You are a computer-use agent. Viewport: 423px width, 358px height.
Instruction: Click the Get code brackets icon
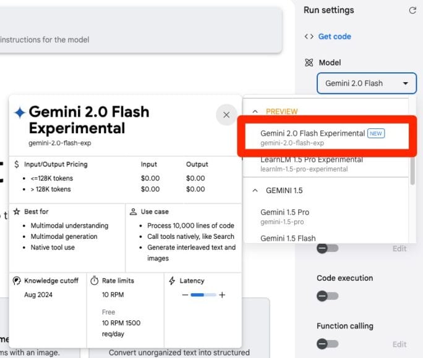tap(309, 36)
